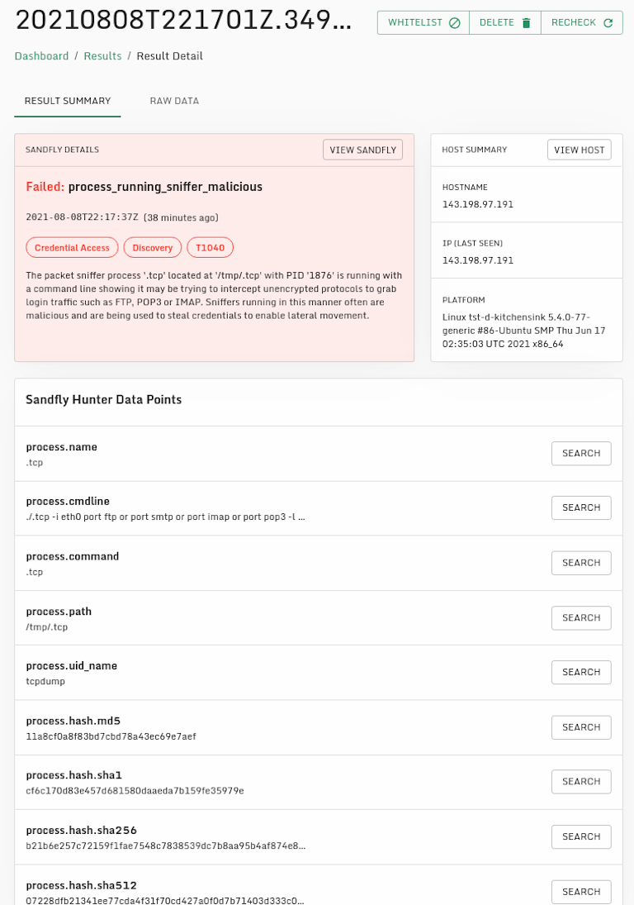Click the hostname value under HOSTNAME
Image resolution: width=634 pixels, height=905 pixels.
(x=478, y=204)
